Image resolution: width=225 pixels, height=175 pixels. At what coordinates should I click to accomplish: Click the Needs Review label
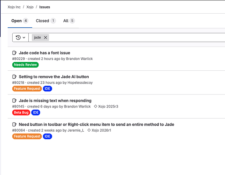[x=26, y=65]
